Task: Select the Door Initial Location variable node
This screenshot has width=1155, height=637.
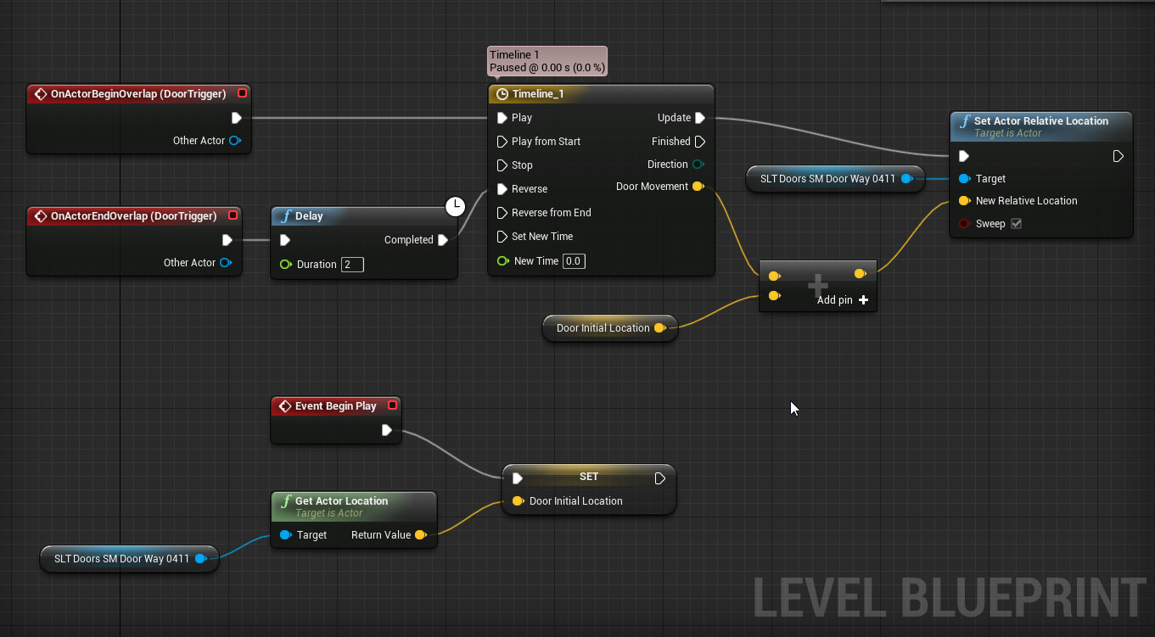Action: pyautogui.click(x=603, y=328)
